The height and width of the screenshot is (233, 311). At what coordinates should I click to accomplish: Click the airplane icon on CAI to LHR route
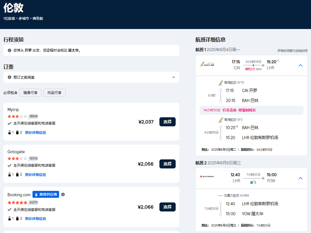pos(263,65)
